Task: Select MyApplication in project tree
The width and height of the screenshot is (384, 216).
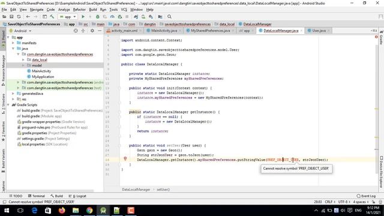Action: [x=43, y=77]
